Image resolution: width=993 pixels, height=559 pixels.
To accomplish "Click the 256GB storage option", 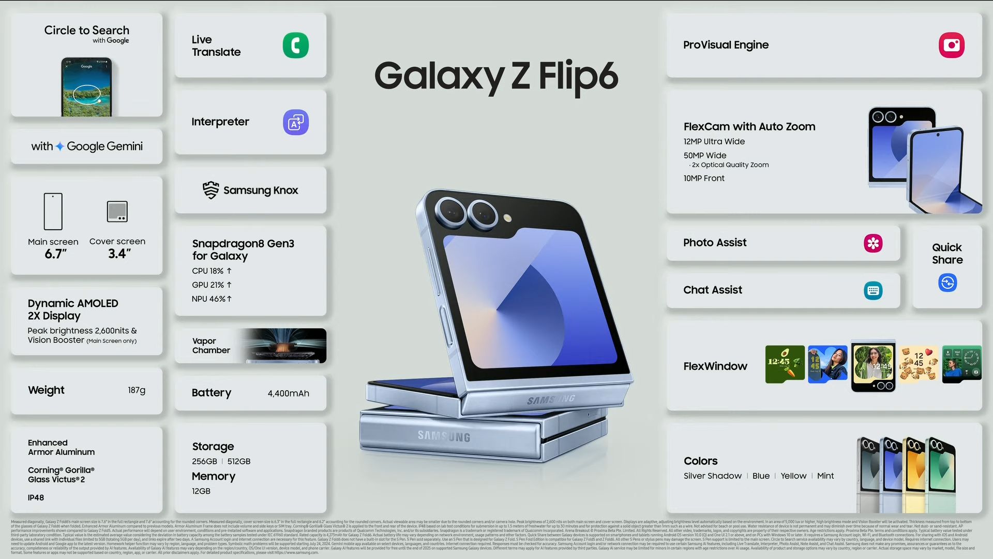I will tap(205, 461).
